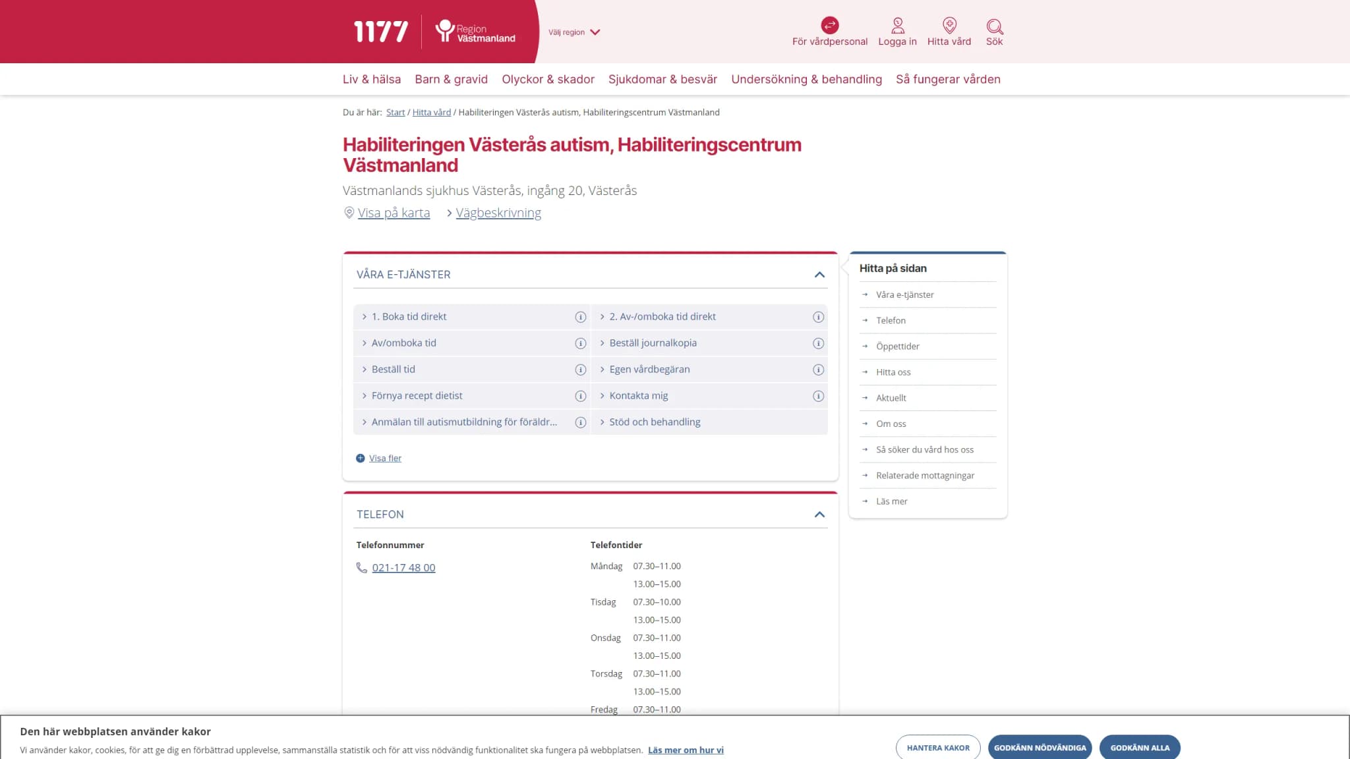1350x759 pixels.
Task: Click the plus icon beside Visa fler
Action: (x=361, y=458)
